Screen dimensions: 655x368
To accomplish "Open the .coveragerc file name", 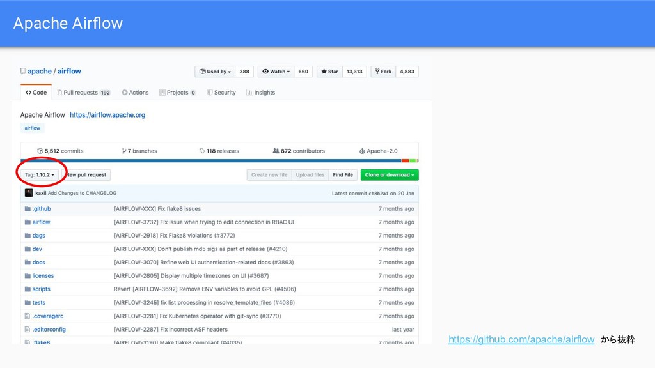I will point(48,316).
